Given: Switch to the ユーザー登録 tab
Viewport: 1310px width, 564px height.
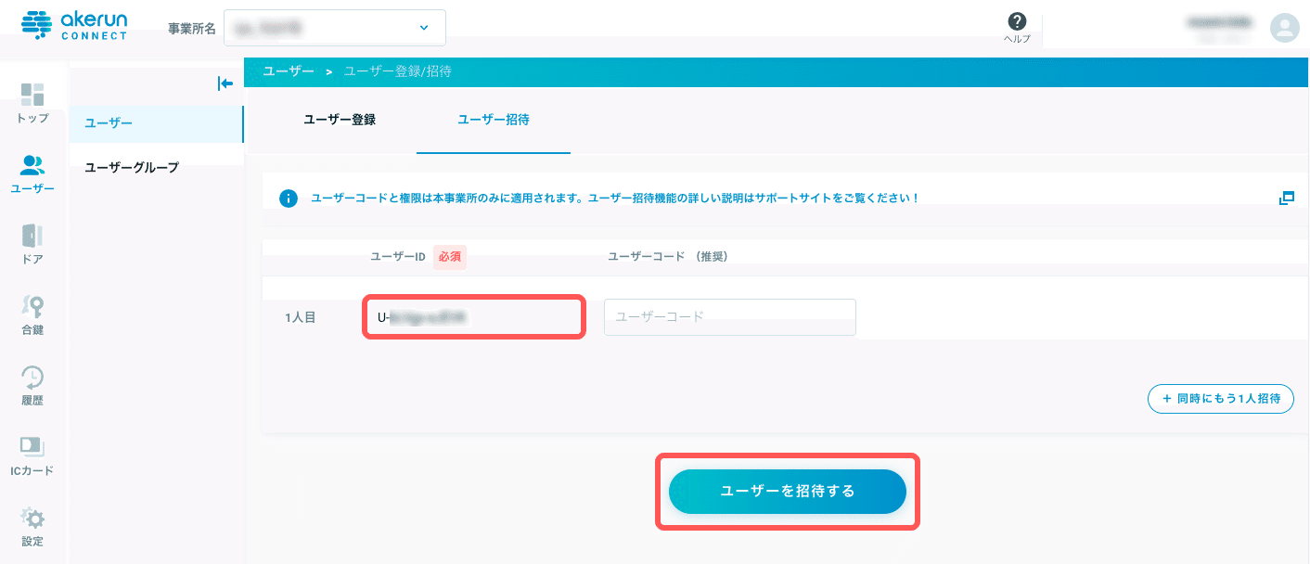Looking at the screenshot, I should [x=340, y=120].
